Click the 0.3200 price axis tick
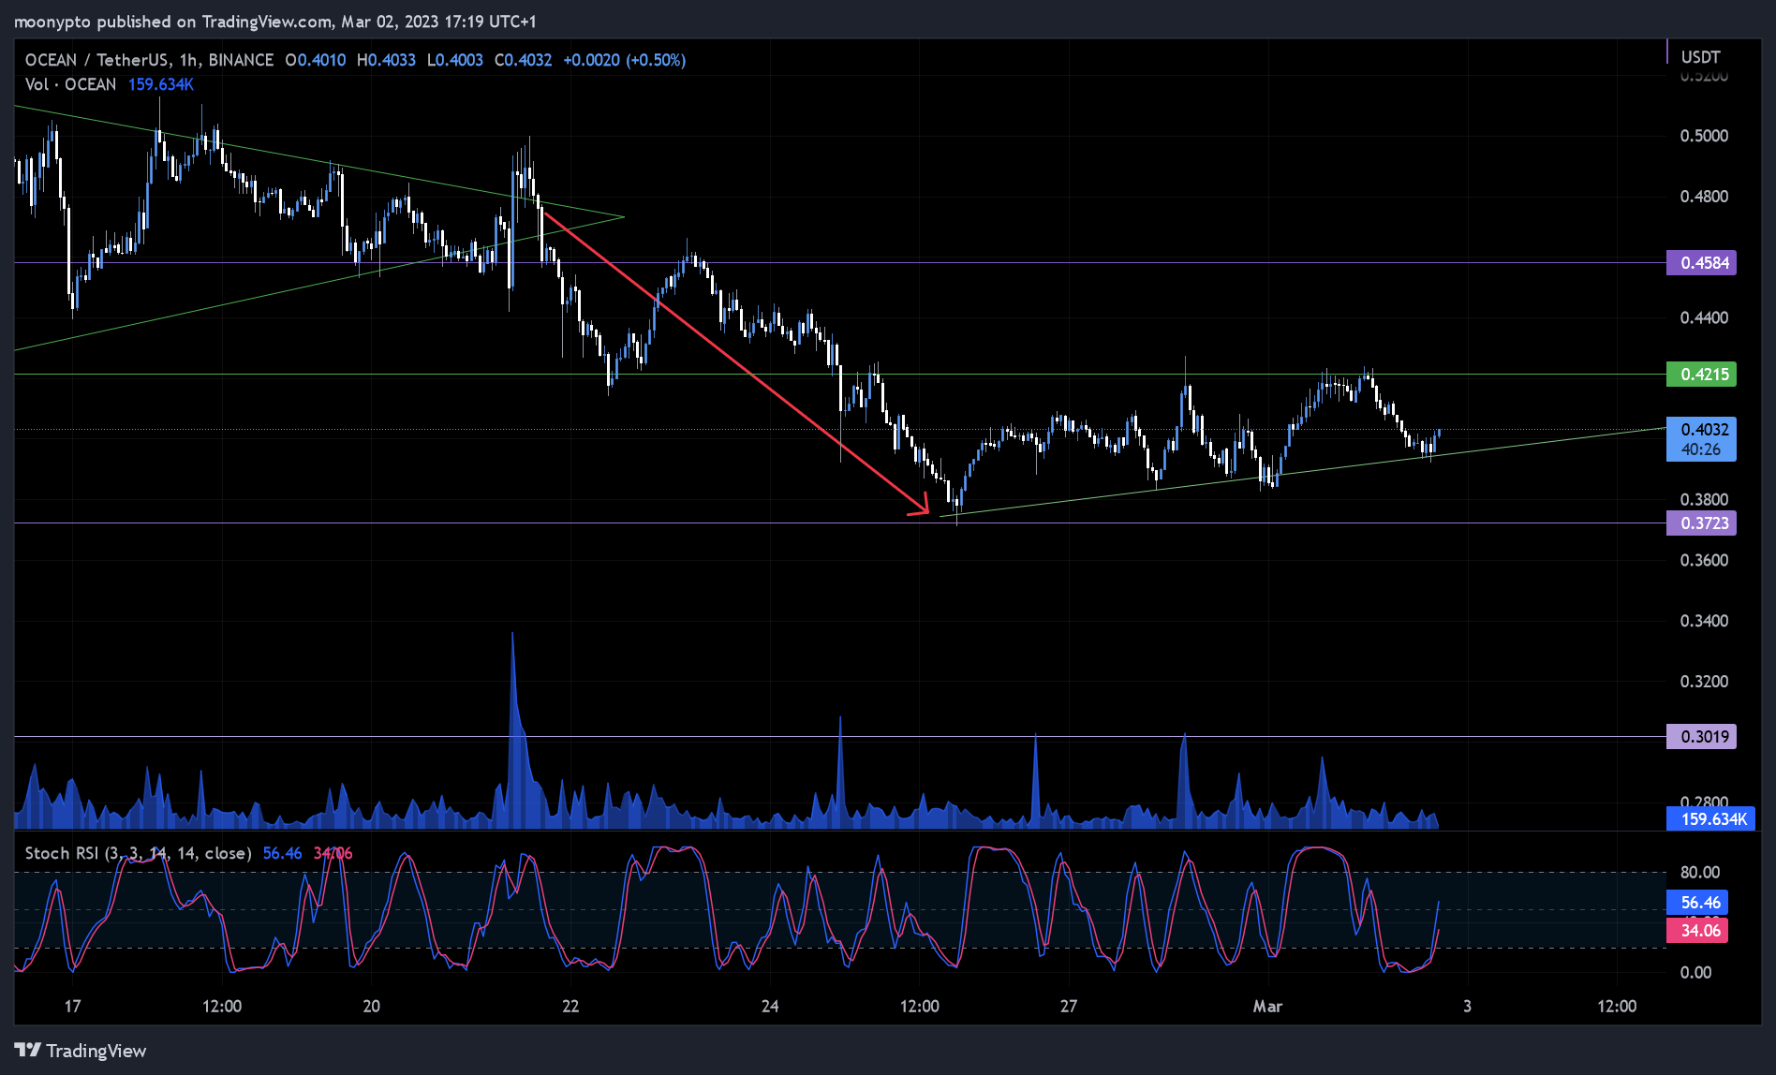Screen dimensions: 1776x1075 click(1704, 681)
